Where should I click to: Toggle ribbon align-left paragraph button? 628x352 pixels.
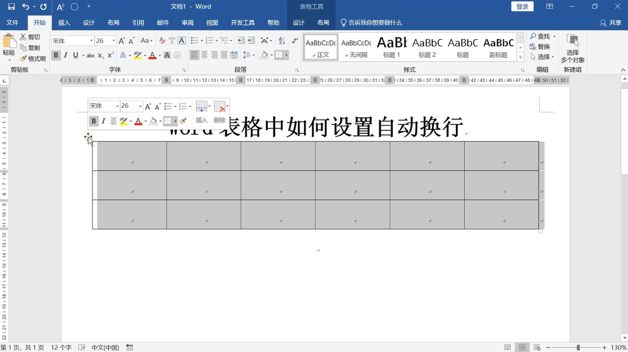click(194, 55)
